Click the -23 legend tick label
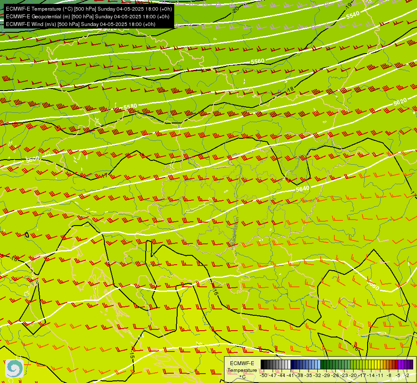The image size is (417, 383). [344, 375]
